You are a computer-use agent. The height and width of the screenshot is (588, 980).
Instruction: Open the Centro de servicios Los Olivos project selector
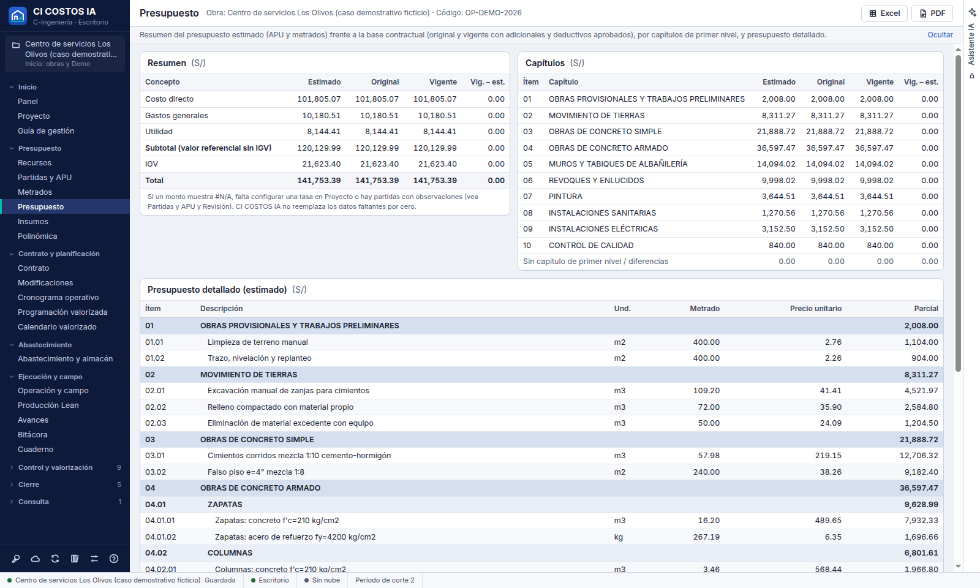click(65, 54)
